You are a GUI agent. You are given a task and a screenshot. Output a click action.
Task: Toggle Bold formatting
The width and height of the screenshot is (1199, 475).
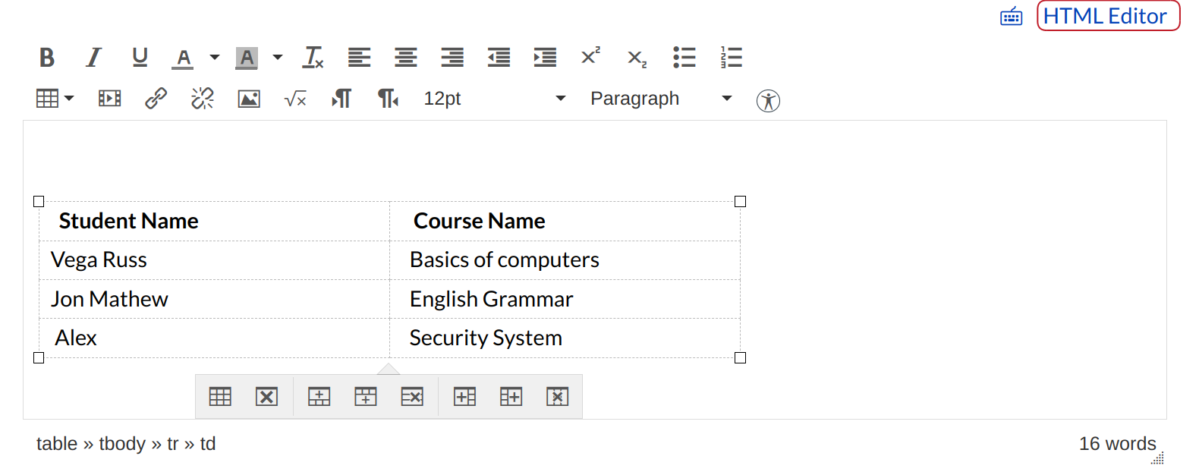[47, 58]
